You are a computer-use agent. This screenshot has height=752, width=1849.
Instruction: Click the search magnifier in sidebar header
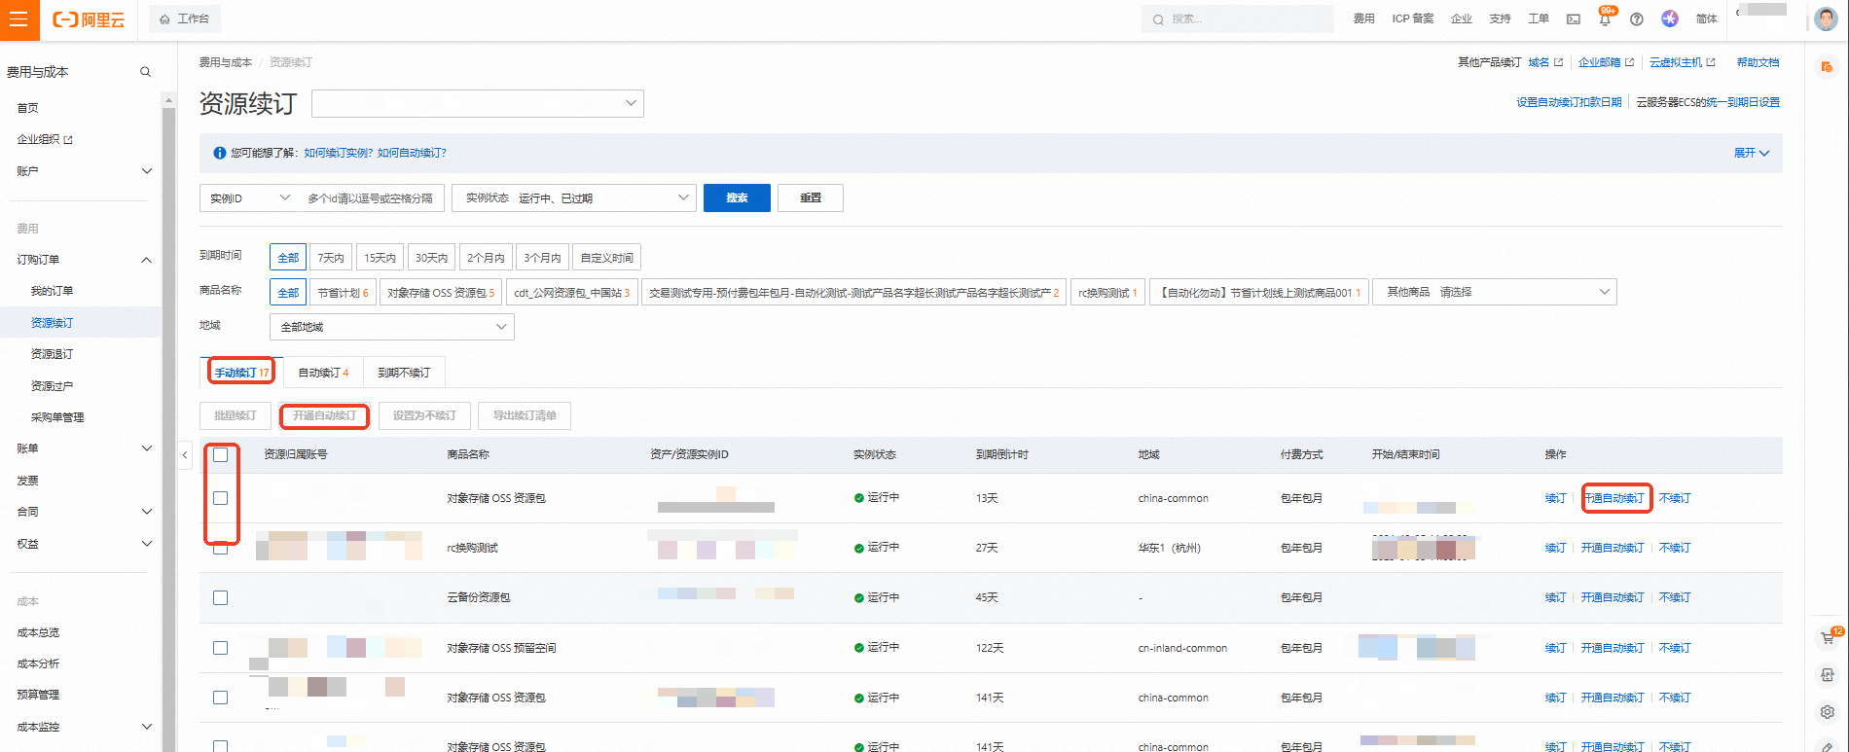pyautogui.click(x=145, y=72)
